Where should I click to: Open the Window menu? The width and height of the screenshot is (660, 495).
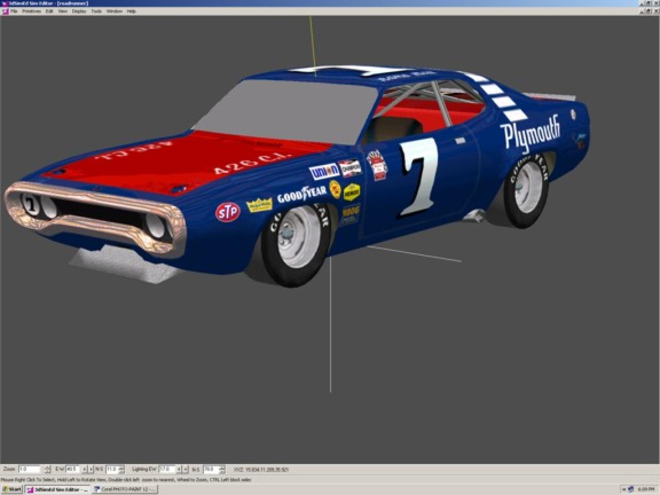[x=114, y=11]
